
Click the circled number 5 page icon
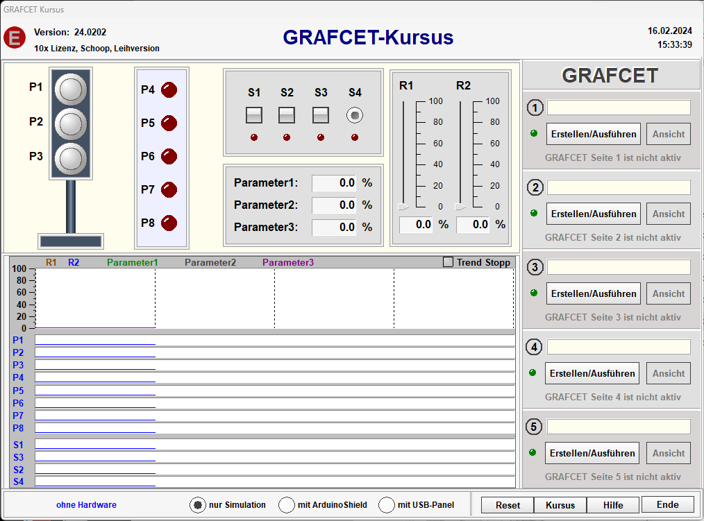[534, 427]
